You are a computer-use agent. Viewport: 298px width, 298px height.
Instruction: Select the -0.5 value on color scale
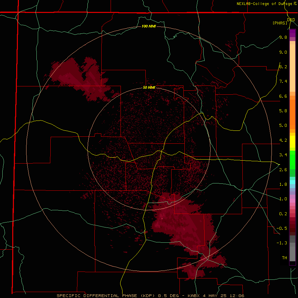(282, 228)
